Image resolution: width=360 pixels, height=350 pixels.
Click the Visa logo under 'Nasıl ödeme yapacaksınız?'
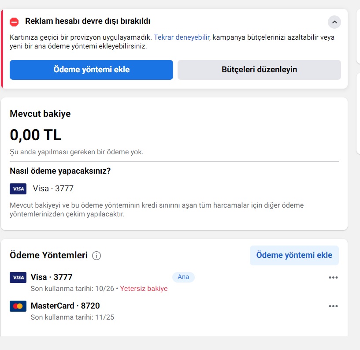[x=18, y=189]
